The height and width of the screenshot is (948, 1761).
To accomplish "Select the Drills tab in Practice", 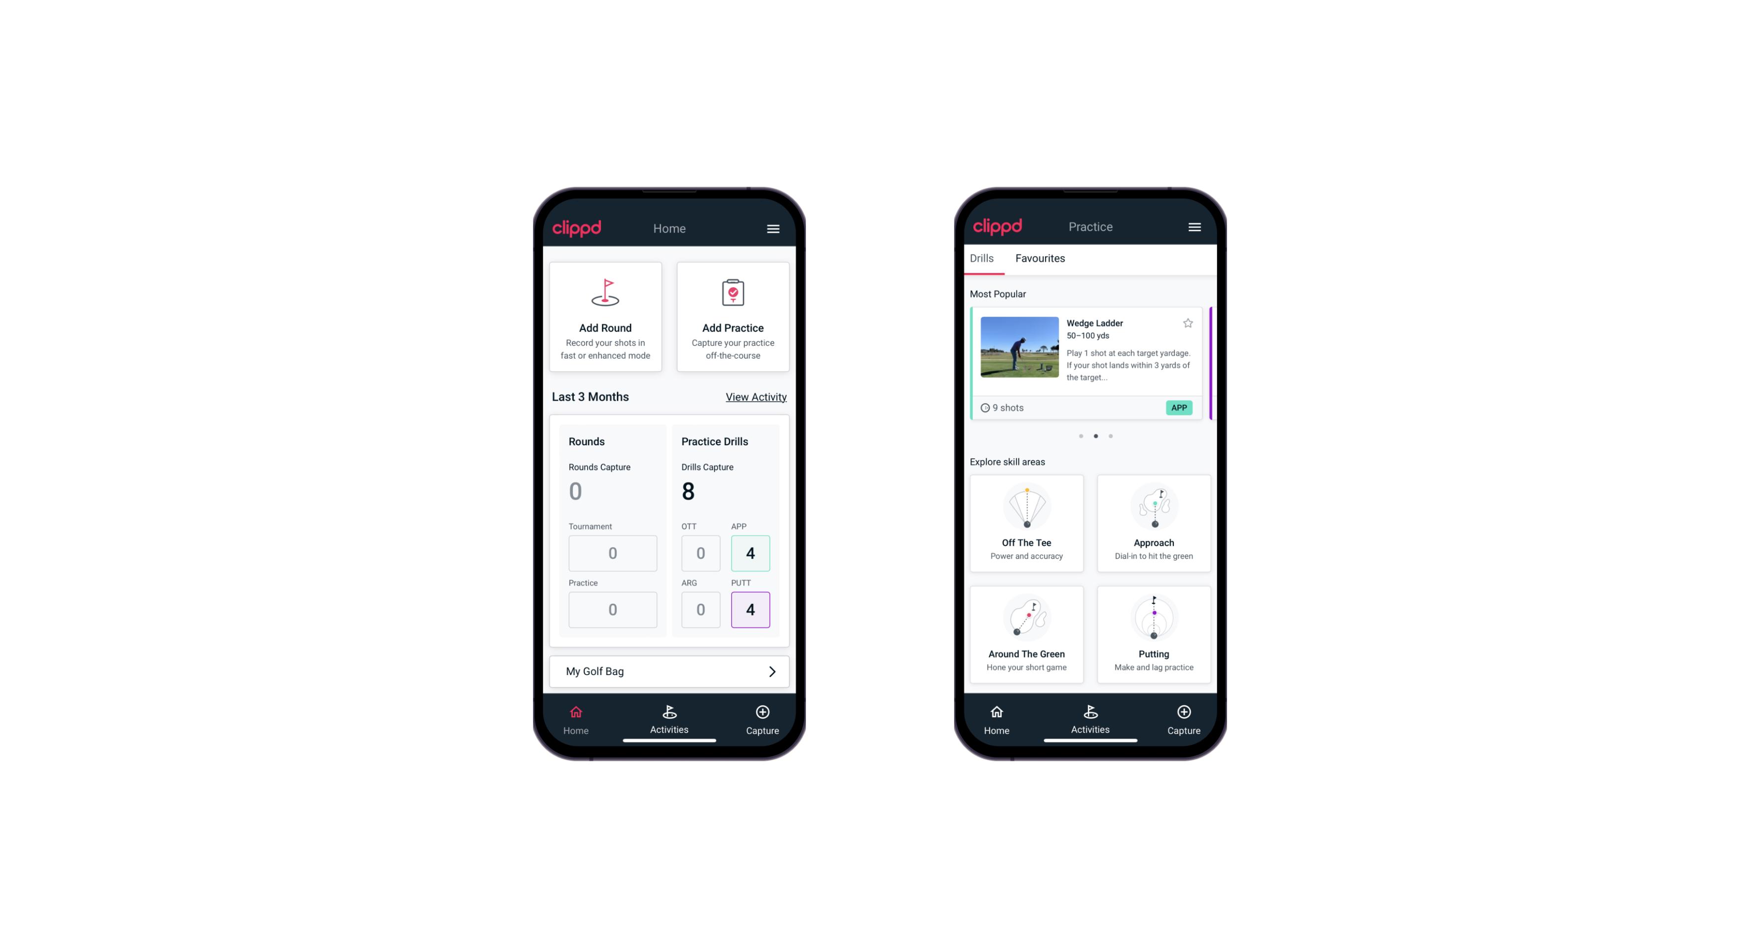I will [x=980, y=258].
